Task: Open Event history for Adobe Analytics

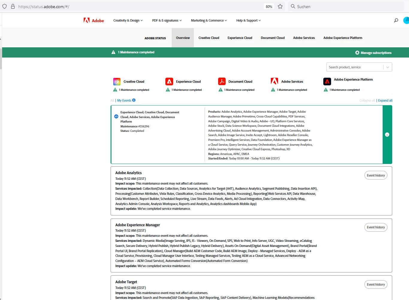Action: pos(376,175)
